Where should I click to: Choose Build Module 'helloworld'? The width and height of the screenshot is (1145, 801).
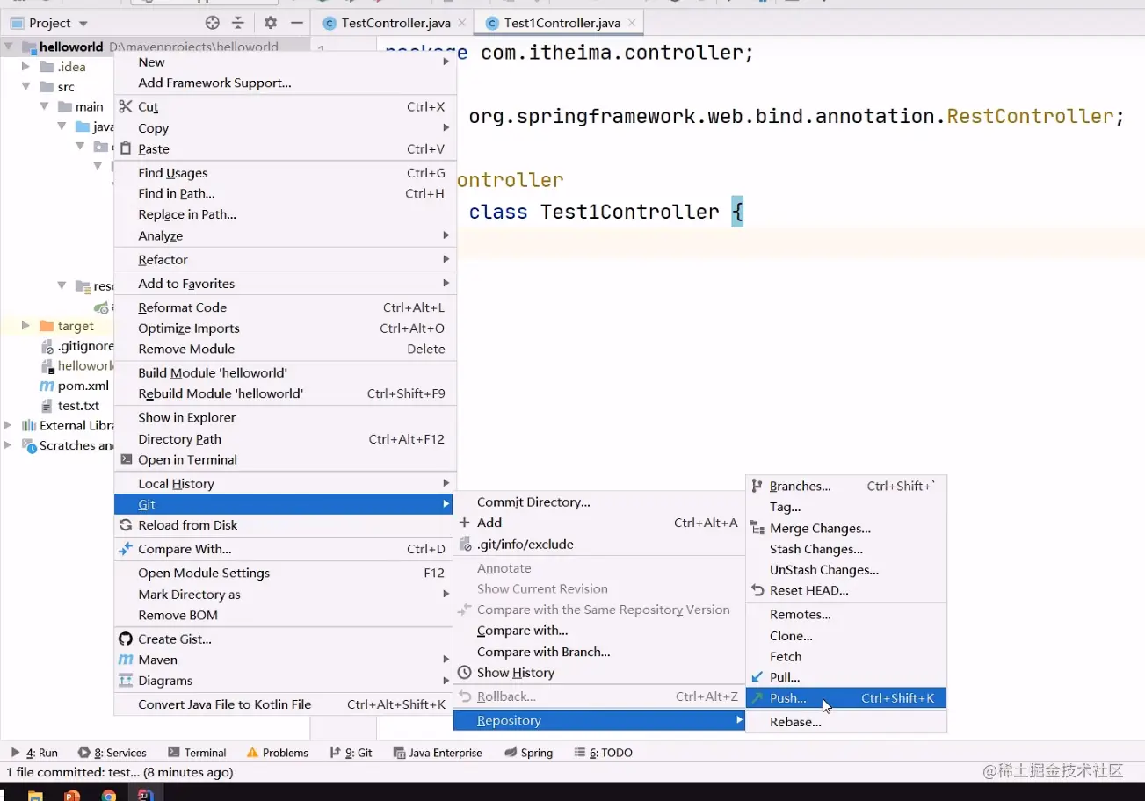pos(286,373)
